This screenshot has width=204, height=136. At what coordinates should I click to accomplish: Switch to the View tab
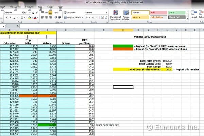pyautogui.click(x=61, y=7)
